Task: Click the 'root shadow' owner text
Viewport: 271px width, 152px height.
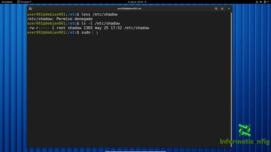Action: 69,28
